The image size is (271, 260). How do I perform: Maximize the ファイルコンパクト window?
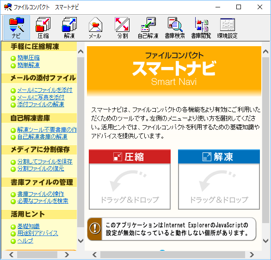click(239, 7)
